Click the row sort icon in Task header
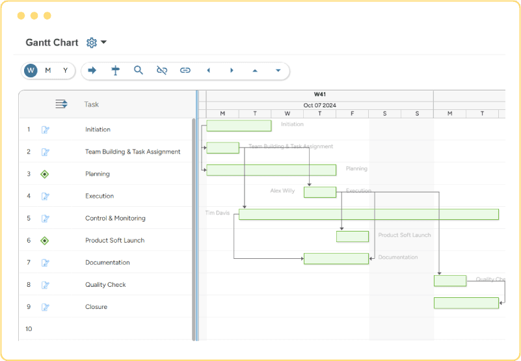 click(62, 104)
